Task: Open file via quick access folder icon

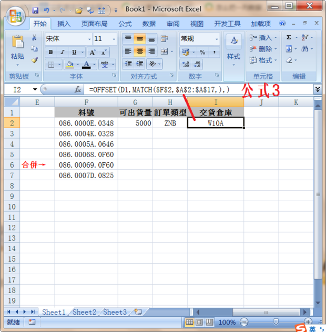Action: (x=79, y=11)
